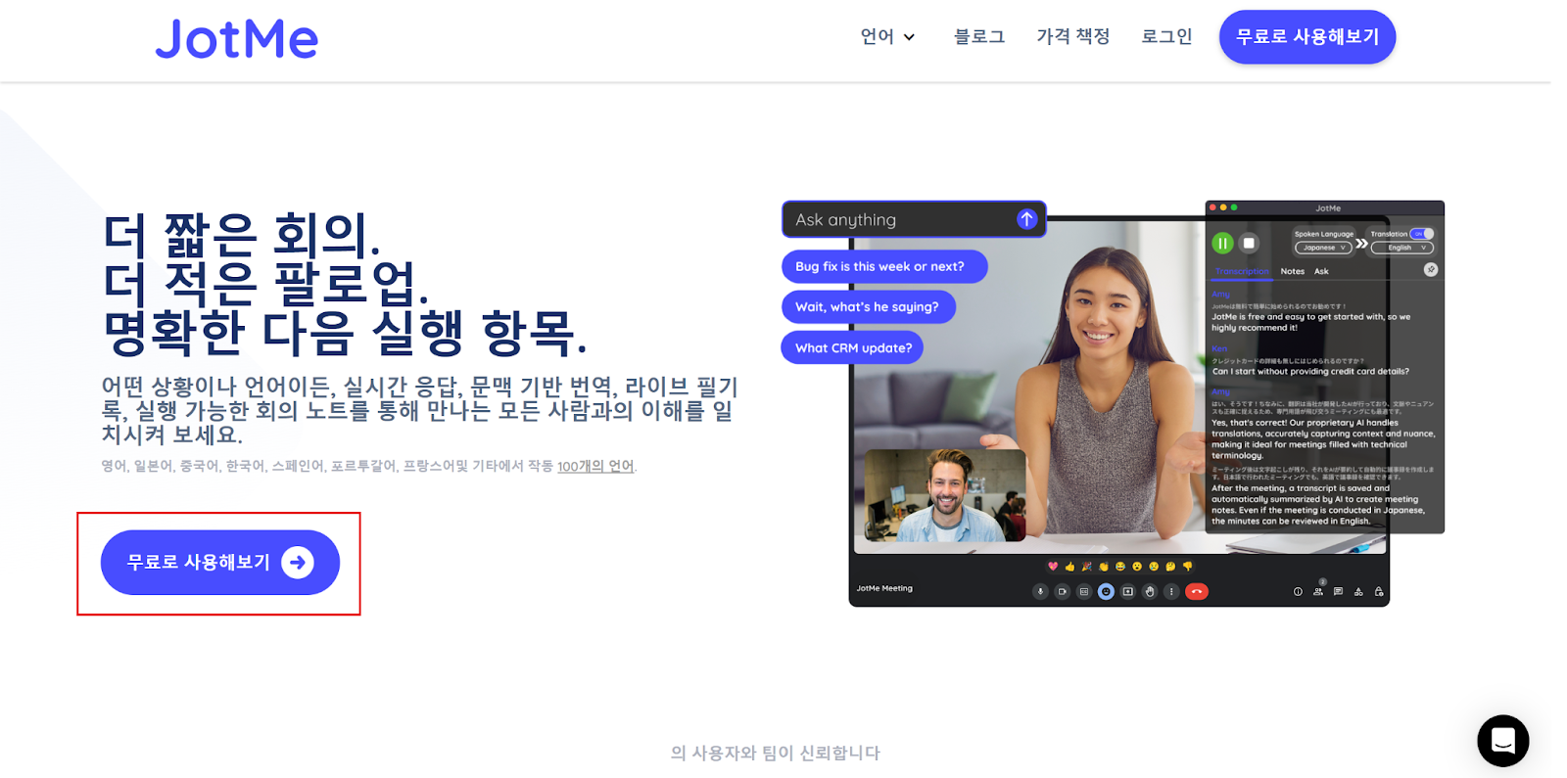The height and width of the screenshot is (778, 1567).
Task: Click the meeting chat icon
Action: 1338,591
